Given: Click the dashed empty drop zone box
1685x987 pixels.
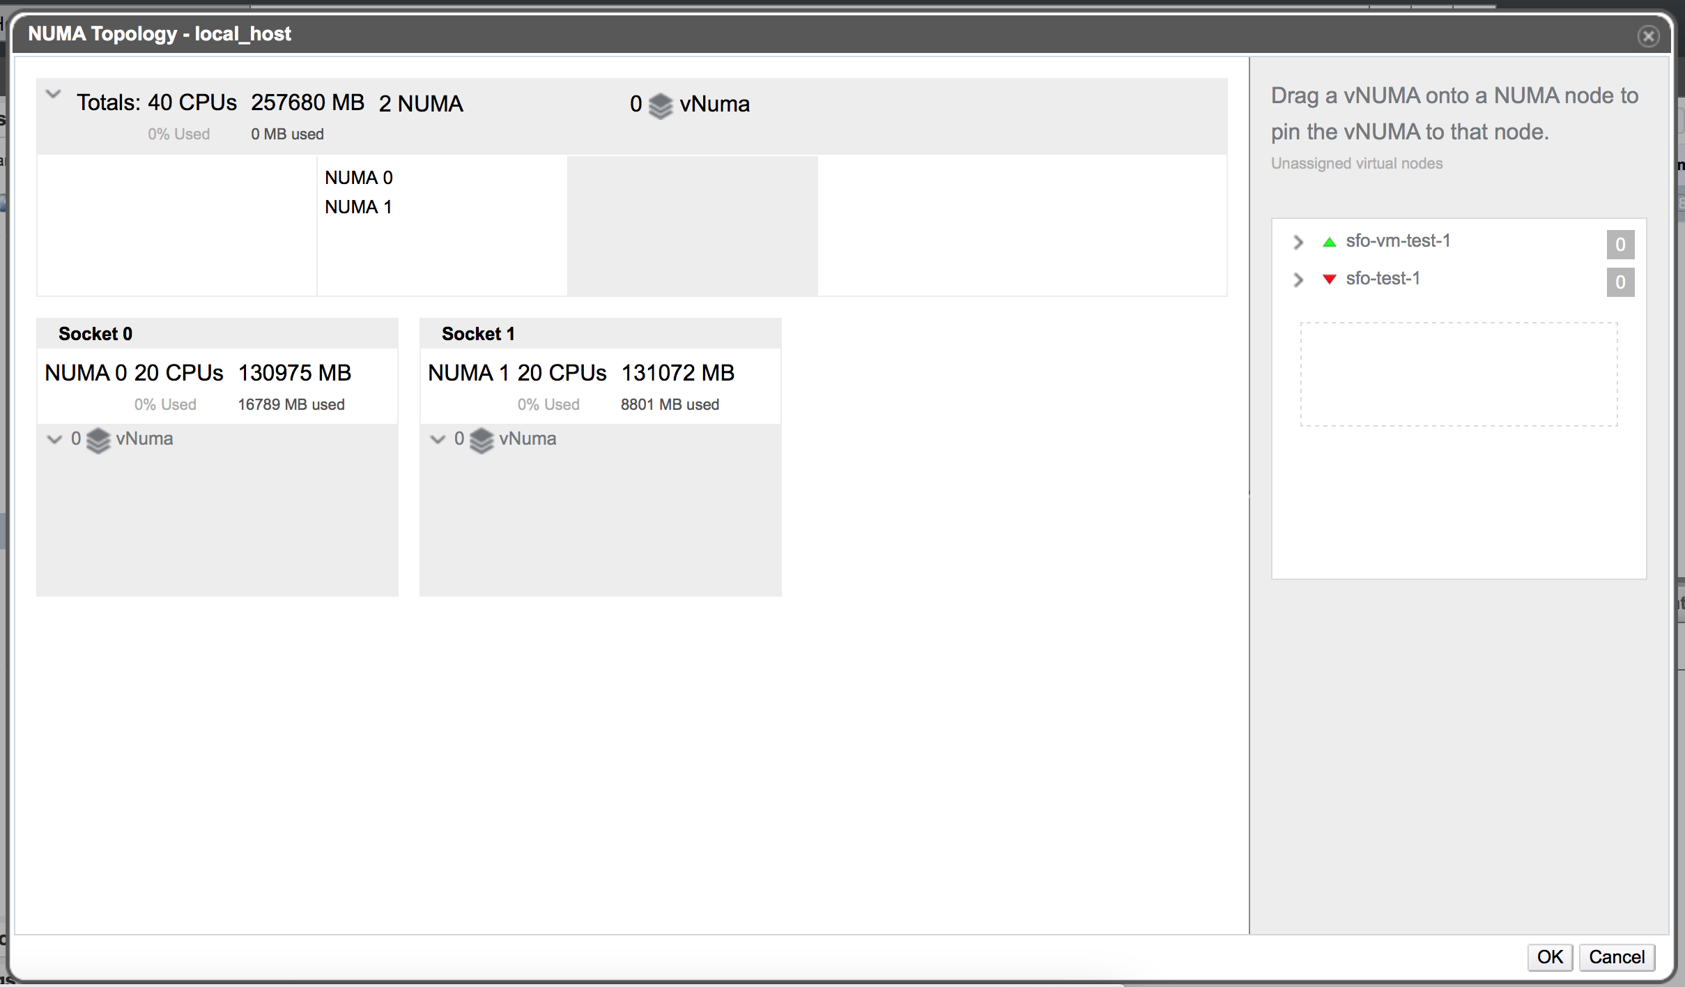Looking at the screenshot, I should tap(1459, 374).
